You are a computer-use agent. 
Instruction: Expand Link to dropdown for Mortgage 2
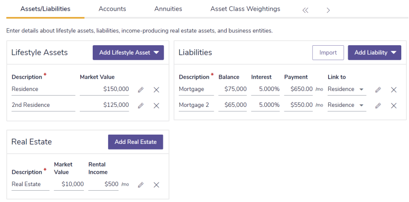click(x=347, y=105)
